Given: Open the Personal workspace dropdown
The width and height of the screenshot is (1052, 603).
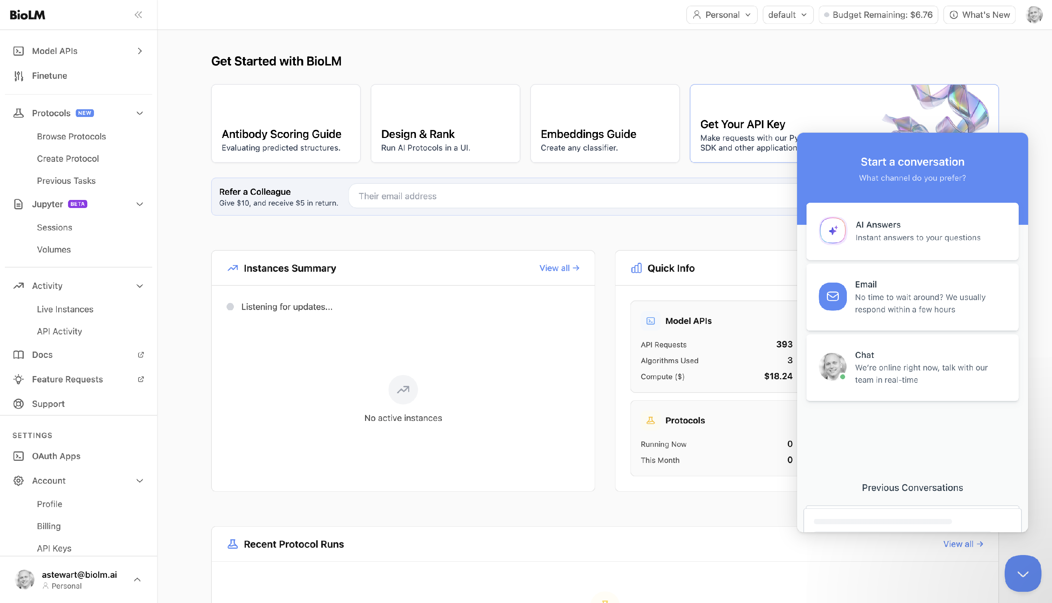Looking at the screenshot, I should click(x=722, y=15).
